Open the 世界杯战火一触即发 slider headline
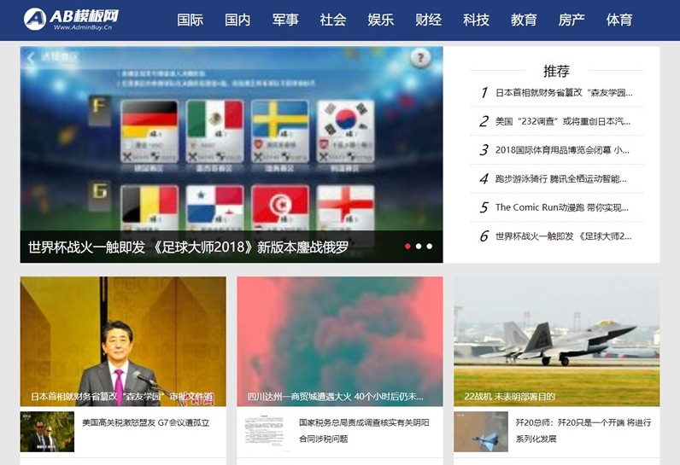Image resolution: width=680 pixels, height=465 pixels. coord(188,247)
